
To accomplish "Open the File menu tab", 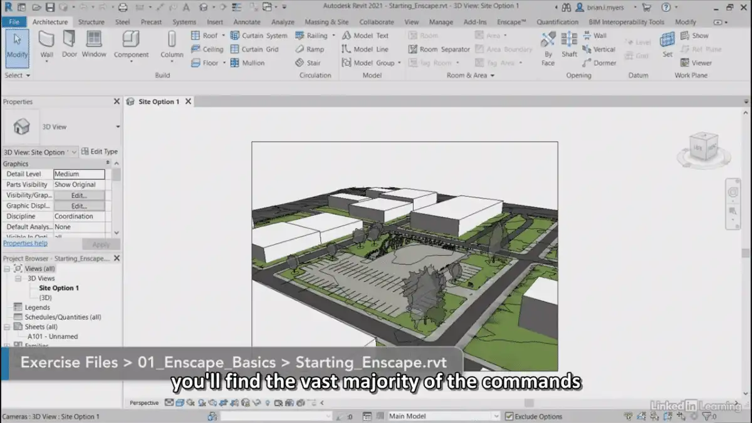I will point(14,22).
